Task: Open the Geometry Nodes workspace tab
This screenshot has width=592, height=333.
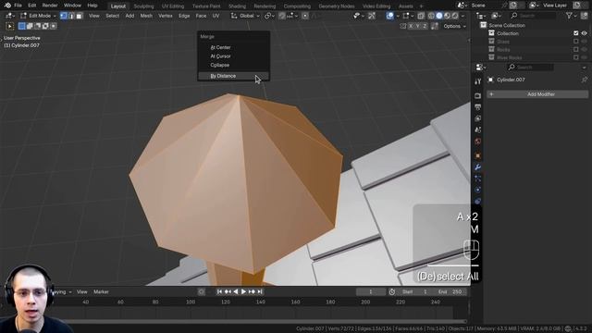Action: point(336,6)
